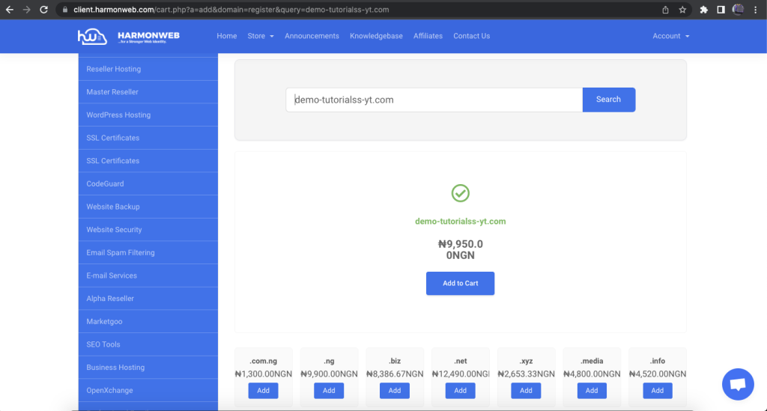This screenshot has height=411, width=767.
Task: Open the Knowledgebase menu item
Action: point(376,36)
